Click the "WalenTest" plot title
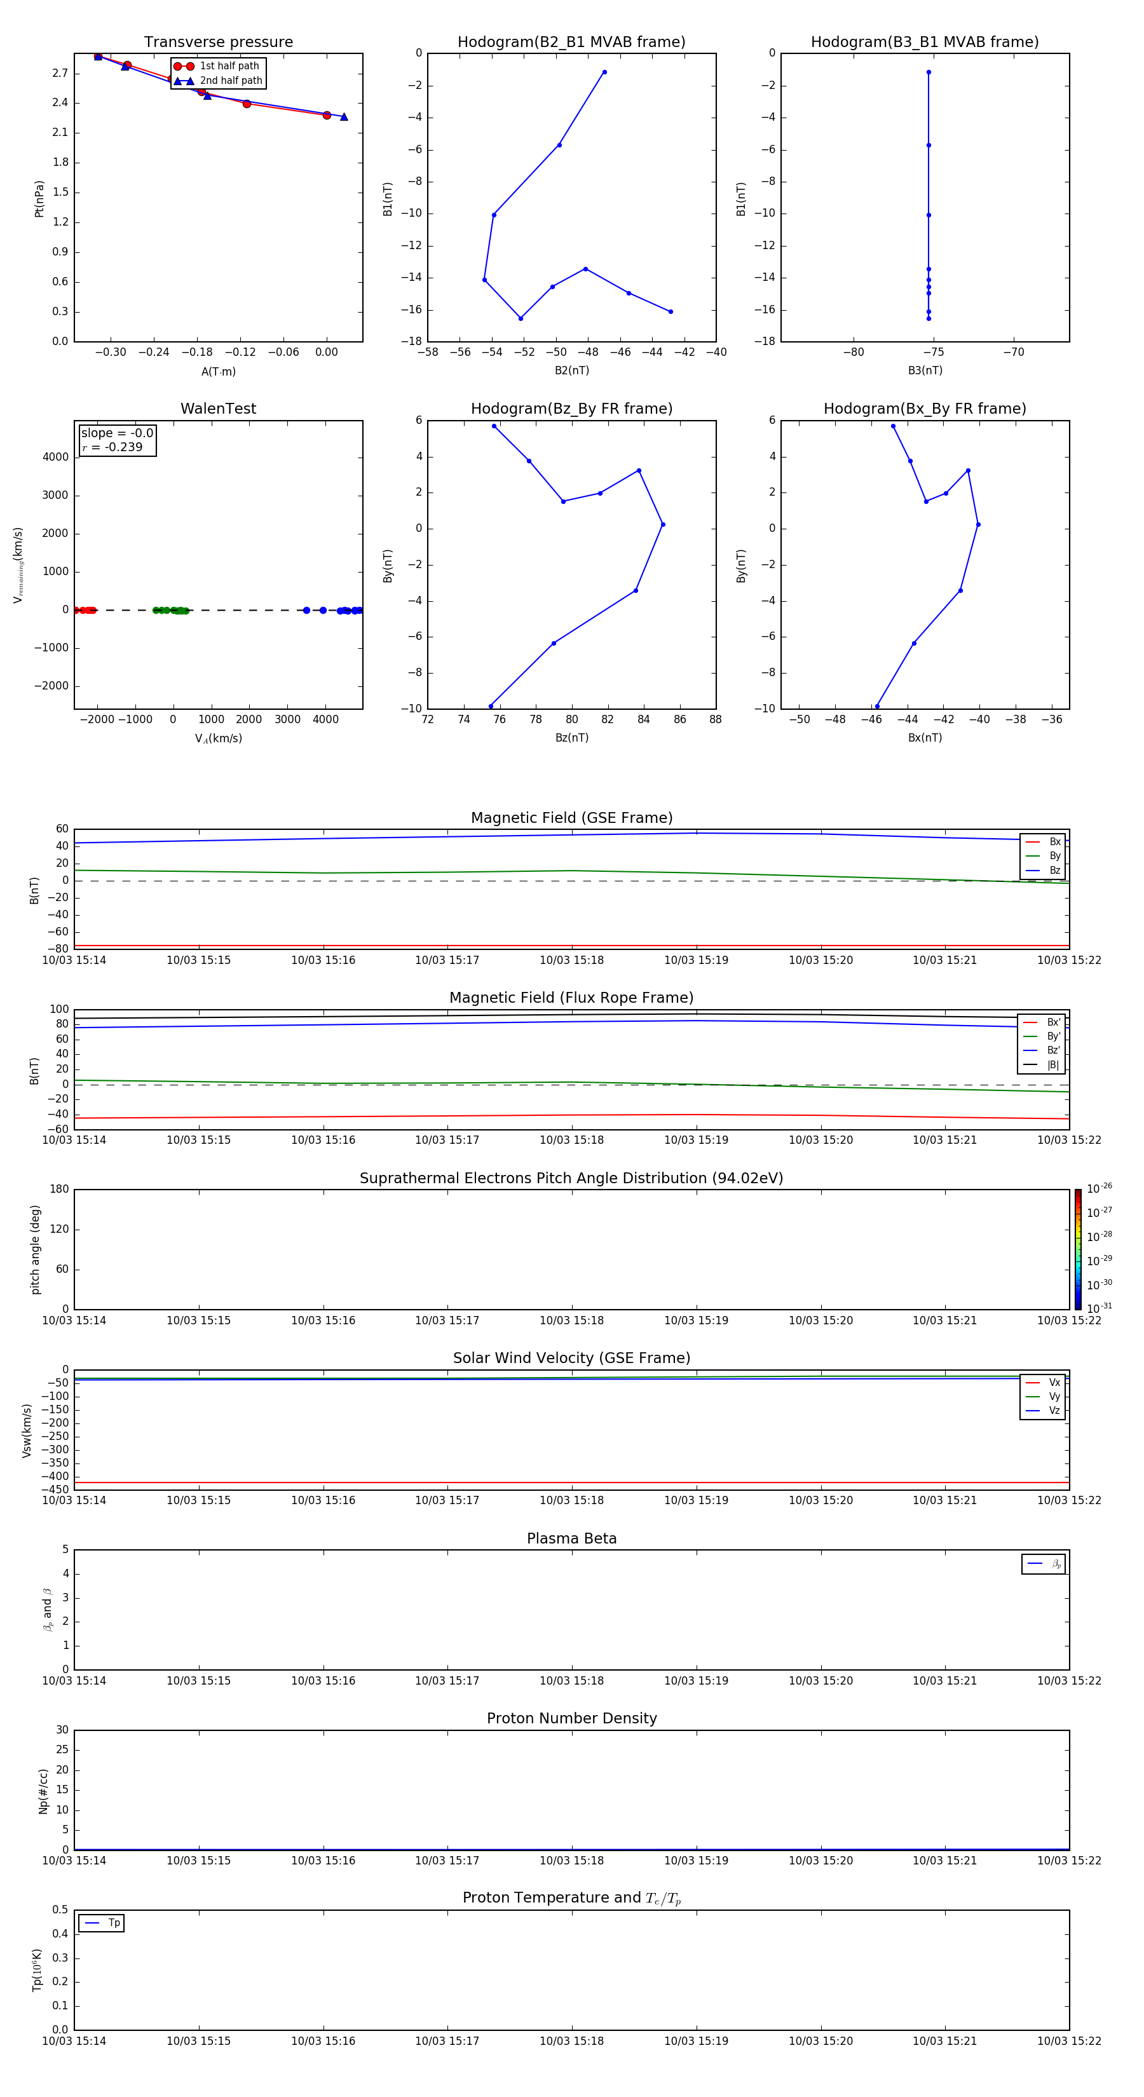Viewport: 1144px width, 2097px height. coord(218,409)
